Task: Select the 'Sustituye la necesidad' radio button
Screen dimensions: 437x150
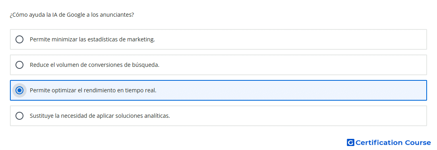Action: click(19, 116)
